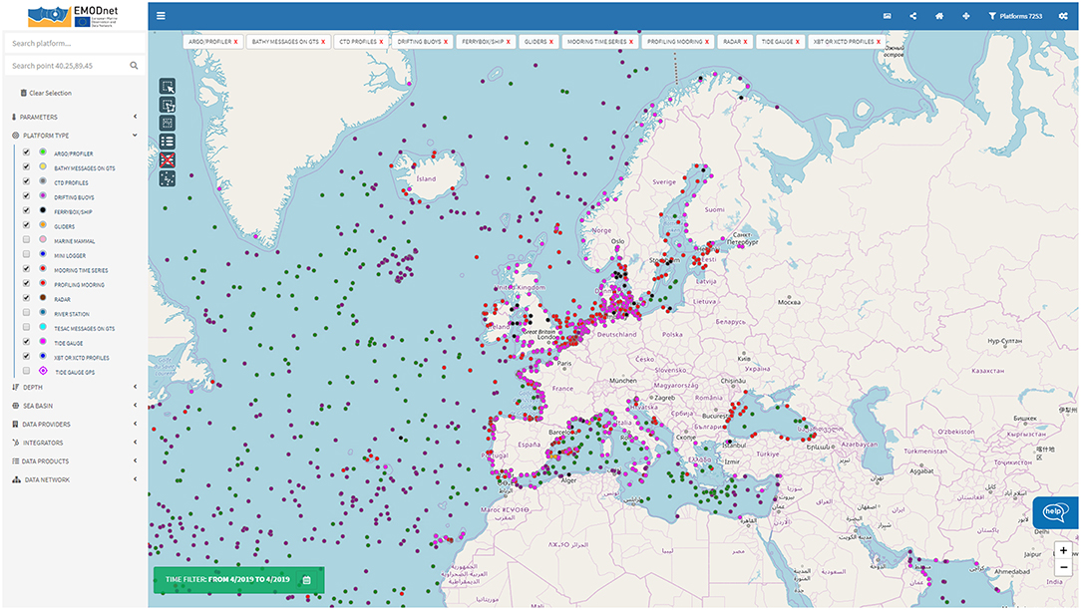Enable TESAC MESSAGES ON GTS checkbox
Viewport: 1081px width, 610px height.
[26, 327]
